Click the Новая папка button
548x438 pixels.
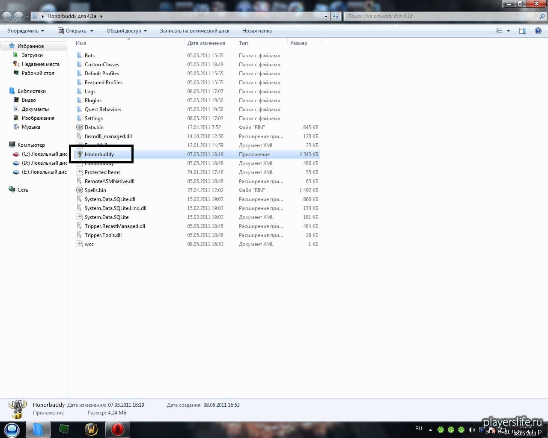tap(257, 31)
